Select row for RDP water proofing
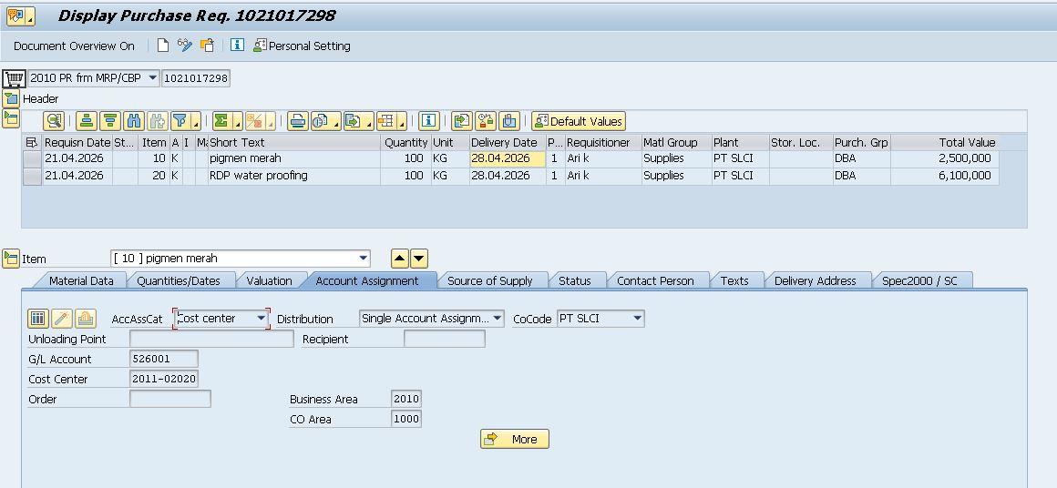This screenshot has width=1057, height=488. (x=32, y=176)
